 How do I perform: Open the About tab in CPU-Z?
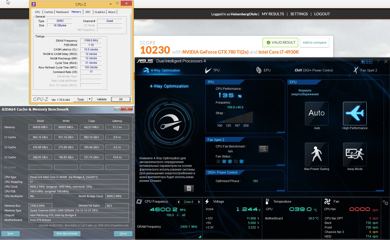112,12
